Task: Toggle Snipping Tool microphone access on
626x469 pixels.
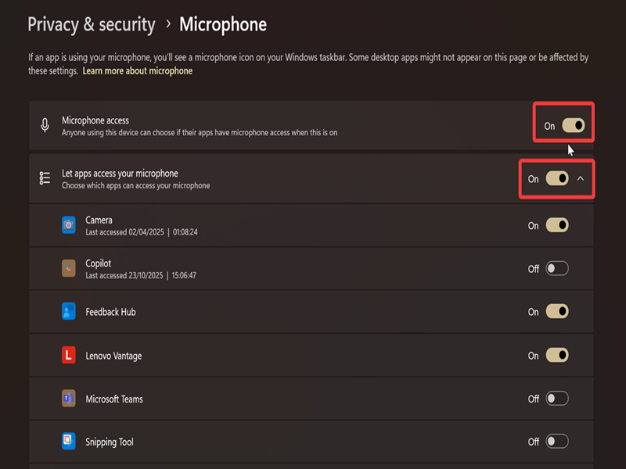Action: 557,442
